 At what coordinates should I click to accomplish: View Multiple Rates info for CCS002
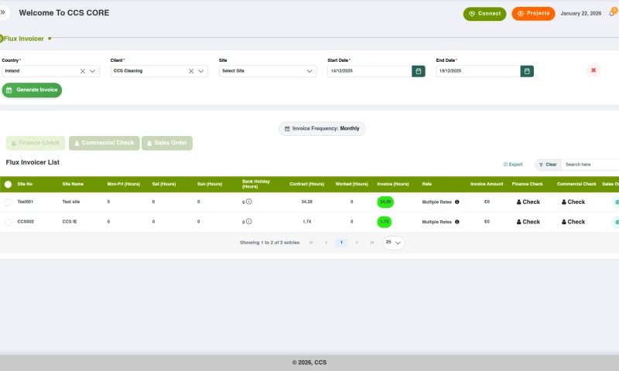[457, 222]
